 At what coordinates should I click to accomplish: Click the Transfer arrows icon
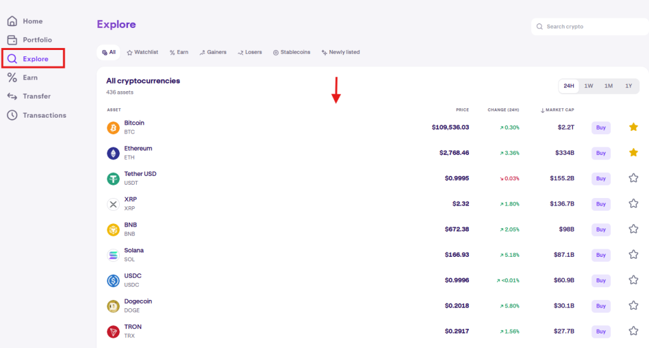[12, 96]
